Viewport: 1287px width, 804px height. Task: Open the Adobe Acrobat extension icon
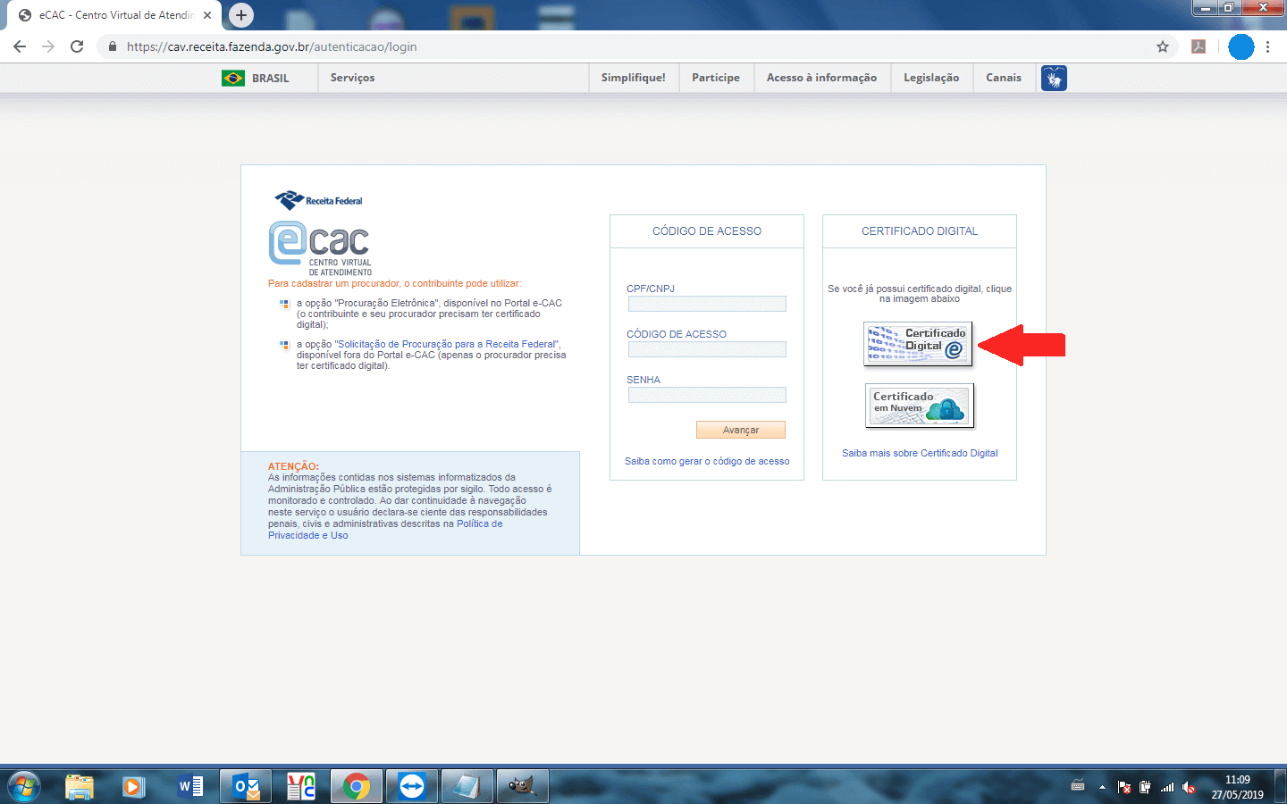pyautogui.click(x=1199, y=46)
